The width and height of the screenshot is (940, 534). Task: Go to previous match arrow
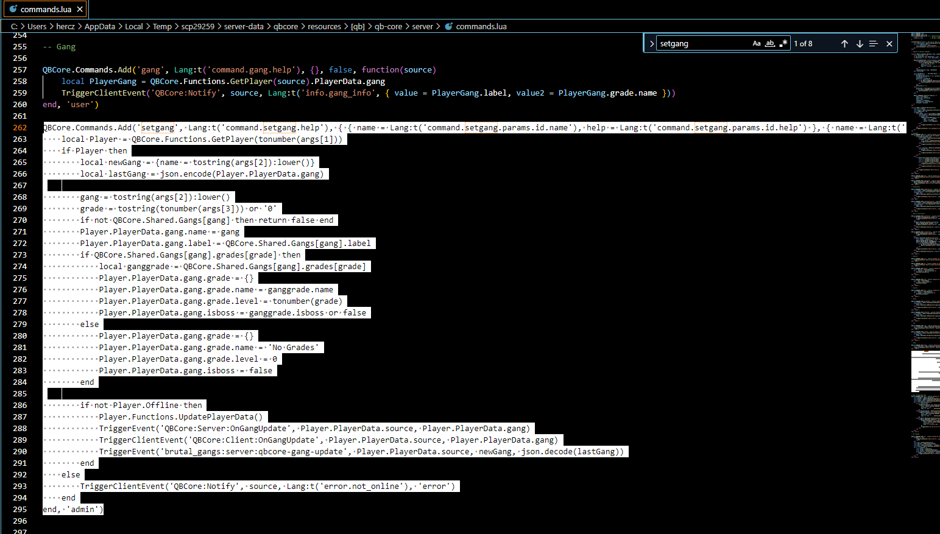844,44
